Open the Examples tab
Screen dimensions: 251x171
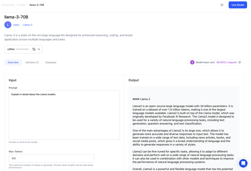[x=51, y=62]
